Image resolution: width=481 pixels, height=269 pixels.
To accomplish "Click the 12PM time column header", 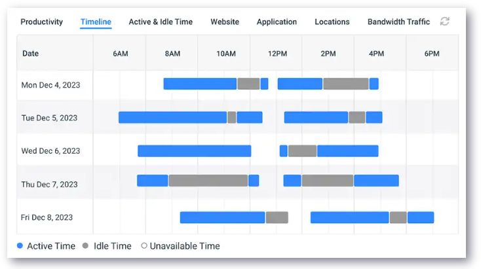I will (x=278, y=54).
